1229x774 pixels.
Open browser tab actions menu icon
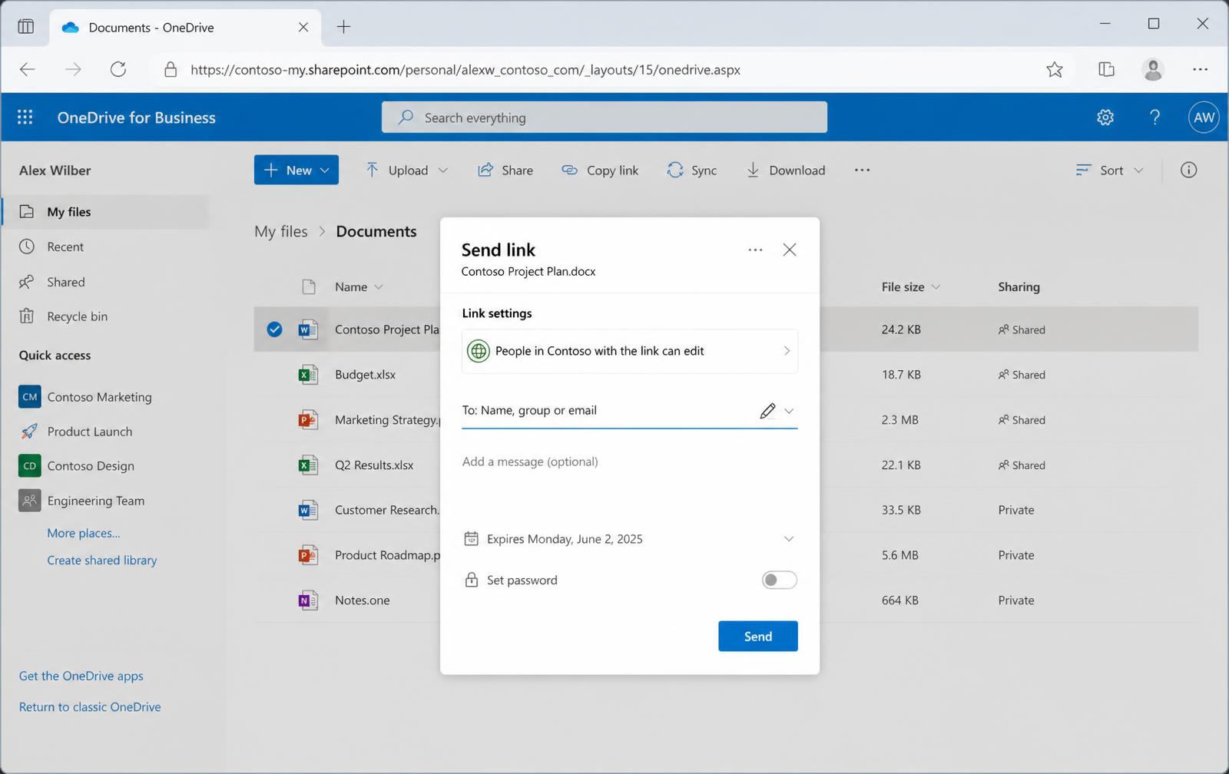click(x=26, y=27)
